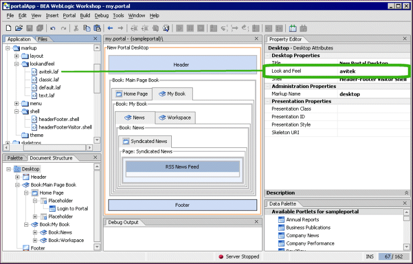This screenshot has height=264, width=413.
Task: Click the Open folder toolbar icon
Action: [19, 28]
